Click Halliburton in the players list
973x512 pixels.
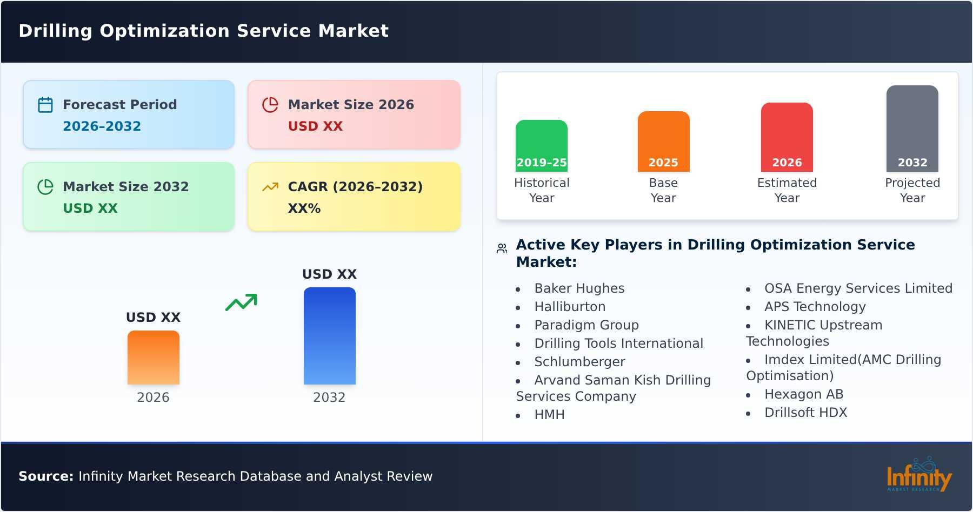[570, 307]
